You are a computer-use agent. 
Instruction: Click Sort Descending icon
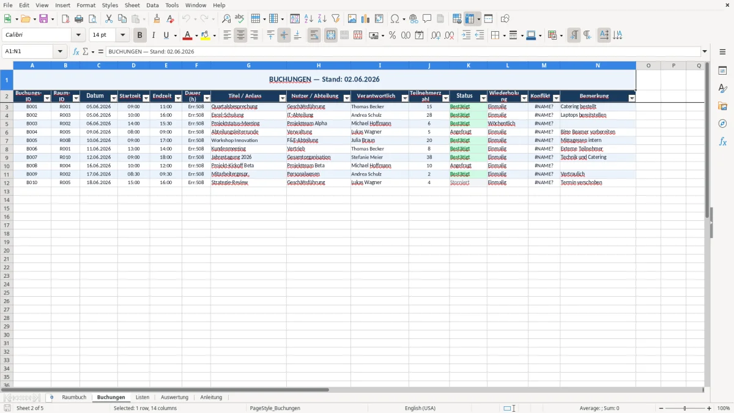pos(322,19)
